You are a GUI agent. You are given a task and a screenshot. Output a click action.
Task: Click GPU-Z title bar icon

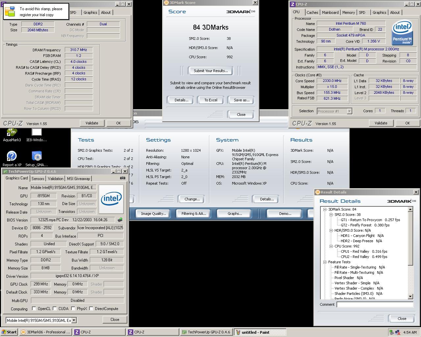(5, 171)
